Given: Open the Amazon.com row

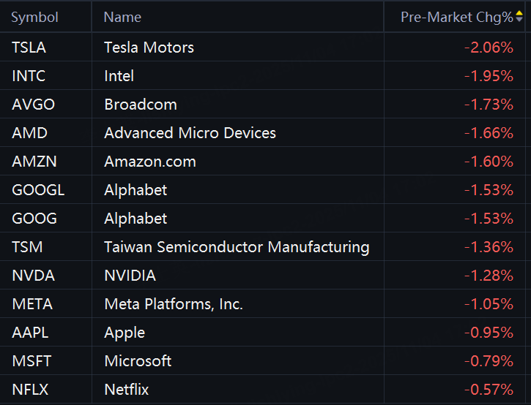Looking at the screenshot, I should pos(149,162).
